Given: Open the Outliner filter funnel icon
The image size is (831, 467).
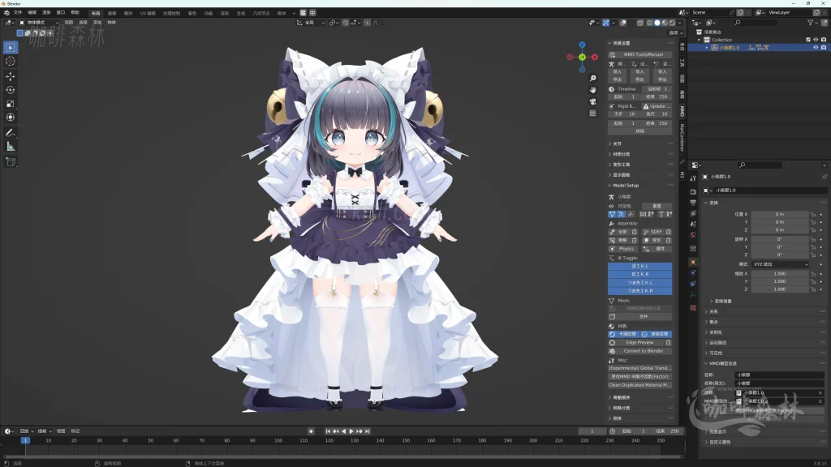Looking at the screenshot, I should [810, 23].
